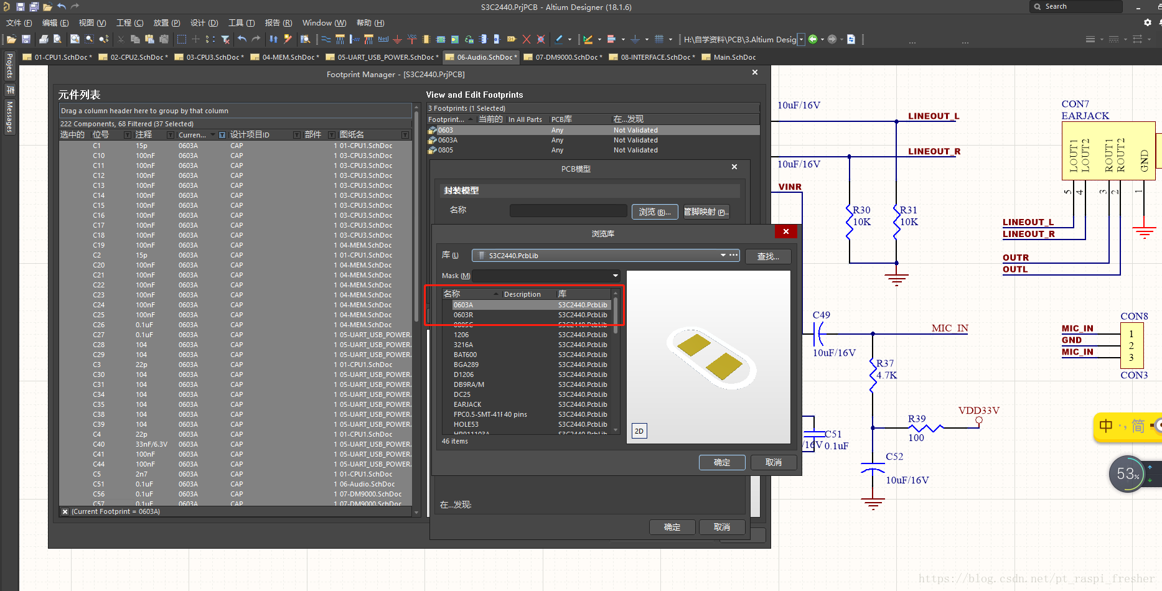Image resolution: width=1162 pixels, height=591 pixels.
Task: Click the refresh document icon in toolbar
Action: tap(851, 39)
